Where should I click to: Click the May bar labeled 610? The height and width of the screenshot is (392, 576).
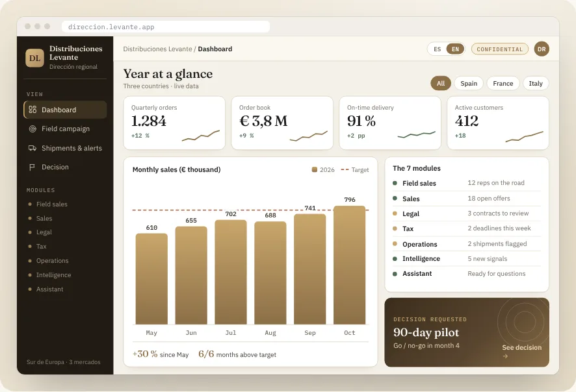[151, 278]
